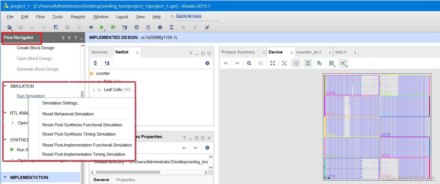Click Quick Access search field
The width and height of the screenshot is (440, 184).
click(195, 16)
